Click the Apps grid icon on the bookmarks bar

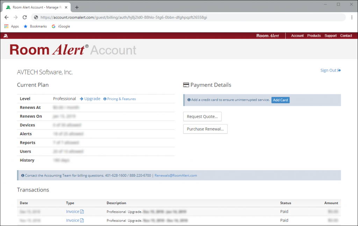tap(6, 26)
